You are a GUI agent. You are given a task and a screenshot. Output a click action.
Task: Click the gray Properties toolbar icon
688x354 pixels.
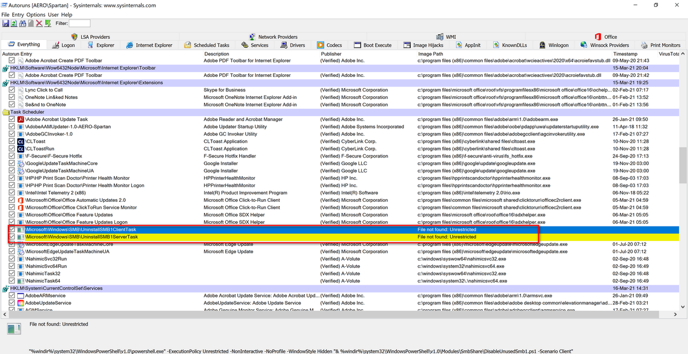[x=31, y=23]
